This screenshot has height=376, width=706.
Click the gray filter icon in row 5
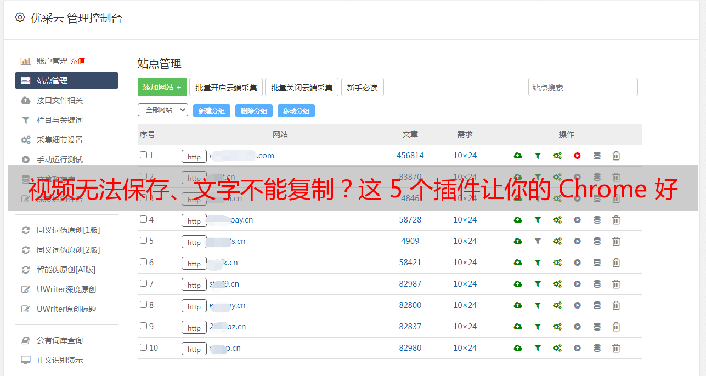pyautogui.click(x=538, y=241)
